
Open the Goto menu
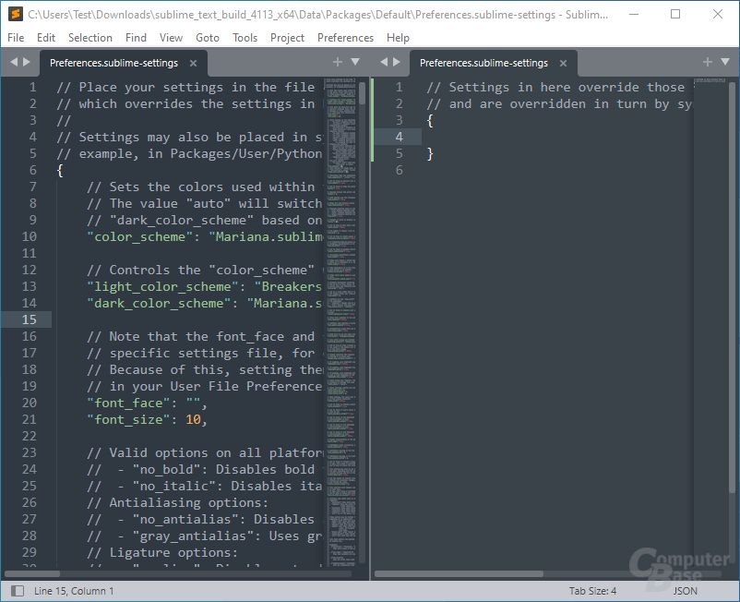click(208, 38)
